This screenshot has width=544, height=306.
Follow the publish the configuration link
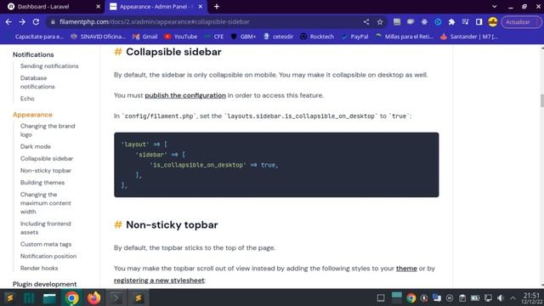point(185,95)
